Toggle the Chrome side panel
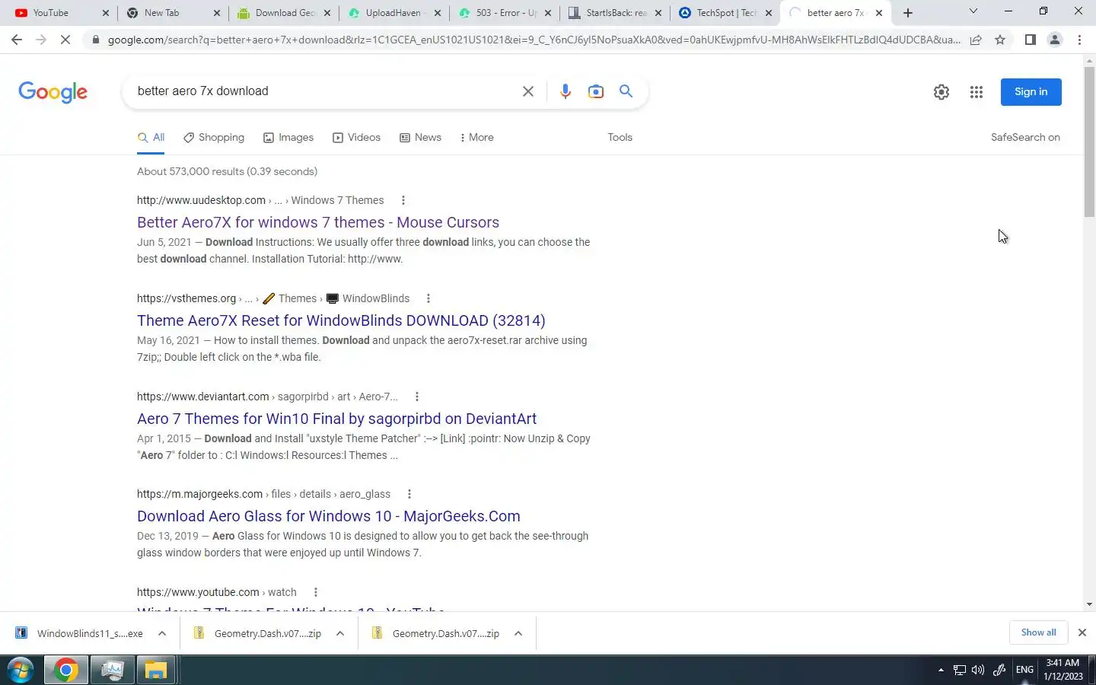Screen dimensions: 1096x685 click(x=1030, y=40)
